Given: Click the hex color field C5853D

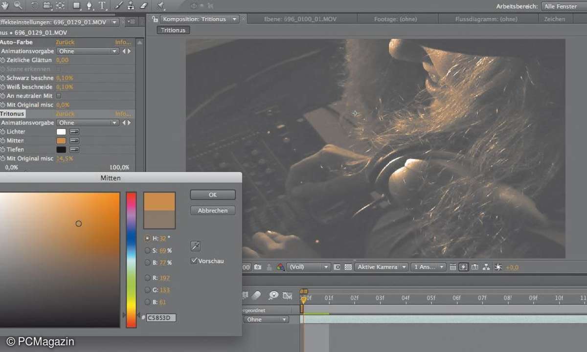Looking at the screenshot, I should point(161,318).
